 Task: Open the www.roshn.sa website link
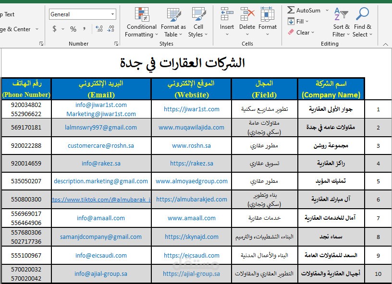tap(192, 145)
